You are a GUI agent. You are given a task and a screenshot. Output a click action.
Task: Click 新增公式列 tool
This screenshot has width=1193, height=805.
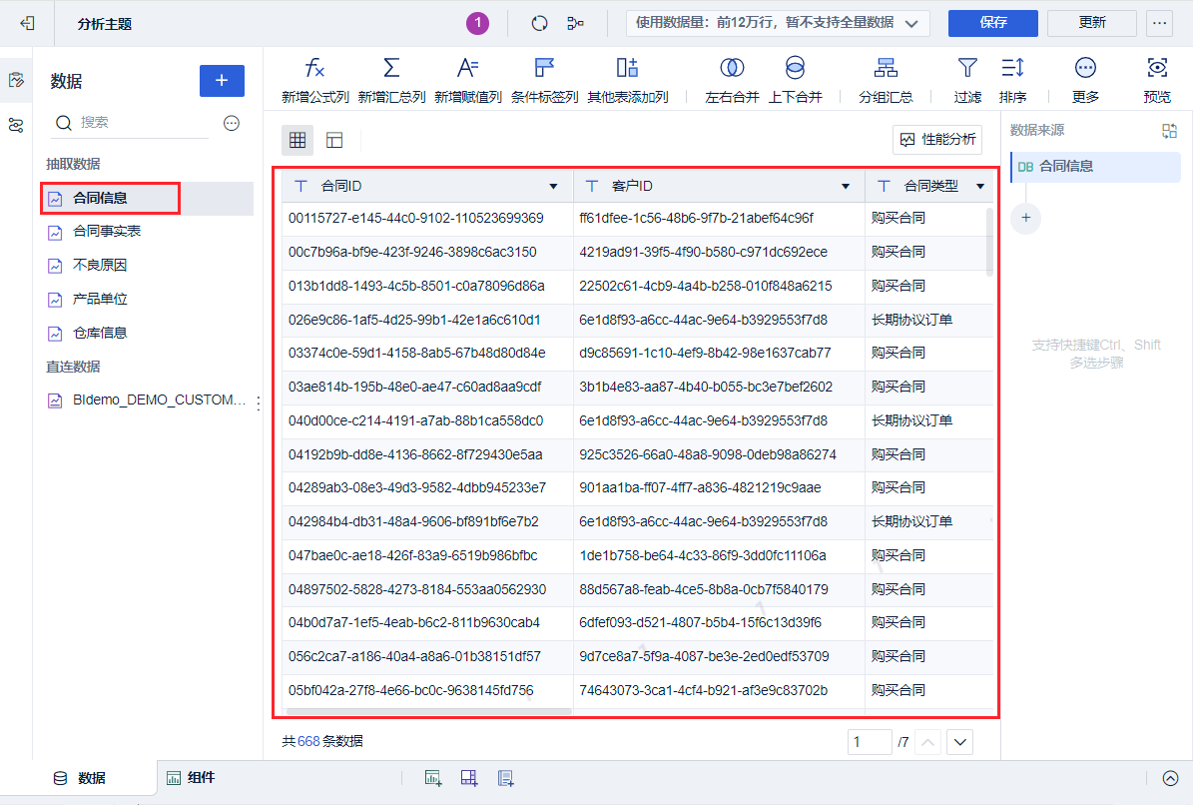314,80
